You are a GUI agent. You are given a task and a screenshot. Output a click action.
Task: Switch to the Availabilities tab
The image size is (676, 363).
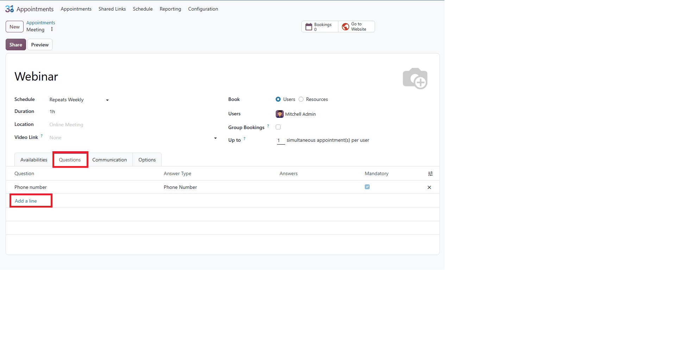(x=34, y=160)
